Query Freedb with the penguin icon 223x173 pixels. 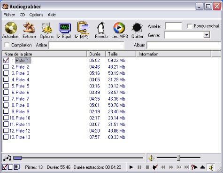tap(101, 28)
